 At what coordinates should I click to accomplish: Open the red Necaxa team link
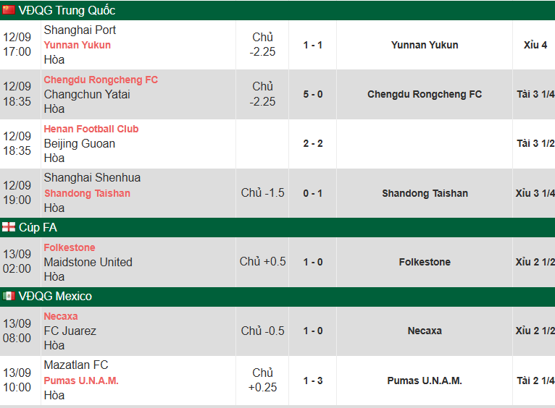61,316
